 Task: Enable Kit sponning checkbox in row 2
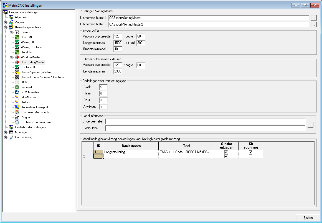250,156
